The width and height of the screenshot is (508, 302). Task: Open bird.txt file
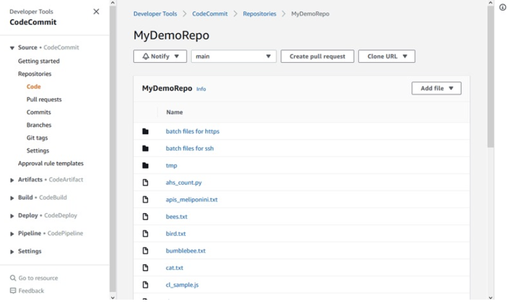(x=176, y=234)
